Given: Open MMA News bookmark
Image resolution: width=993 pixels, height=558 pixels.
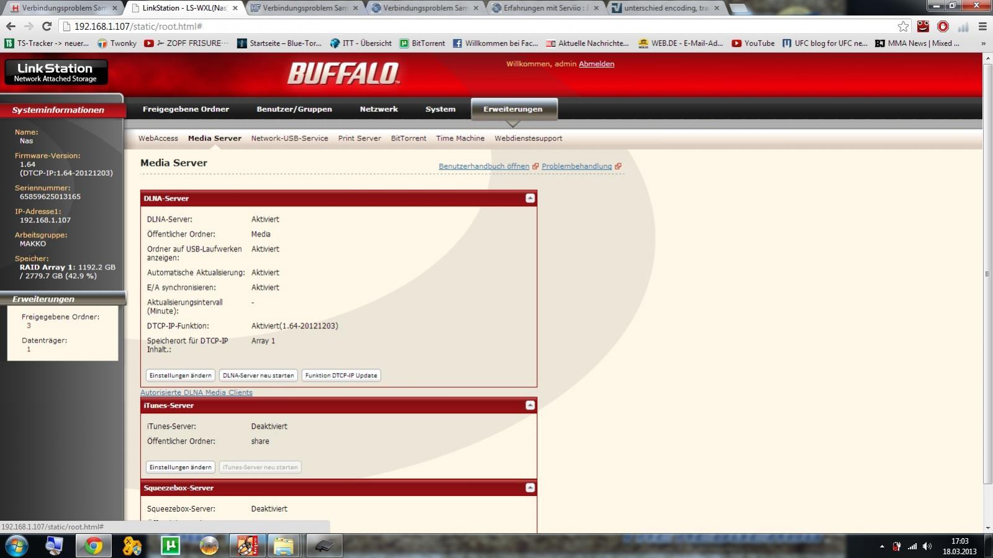Looking at the screenshot, I should (x=917, y=43).
